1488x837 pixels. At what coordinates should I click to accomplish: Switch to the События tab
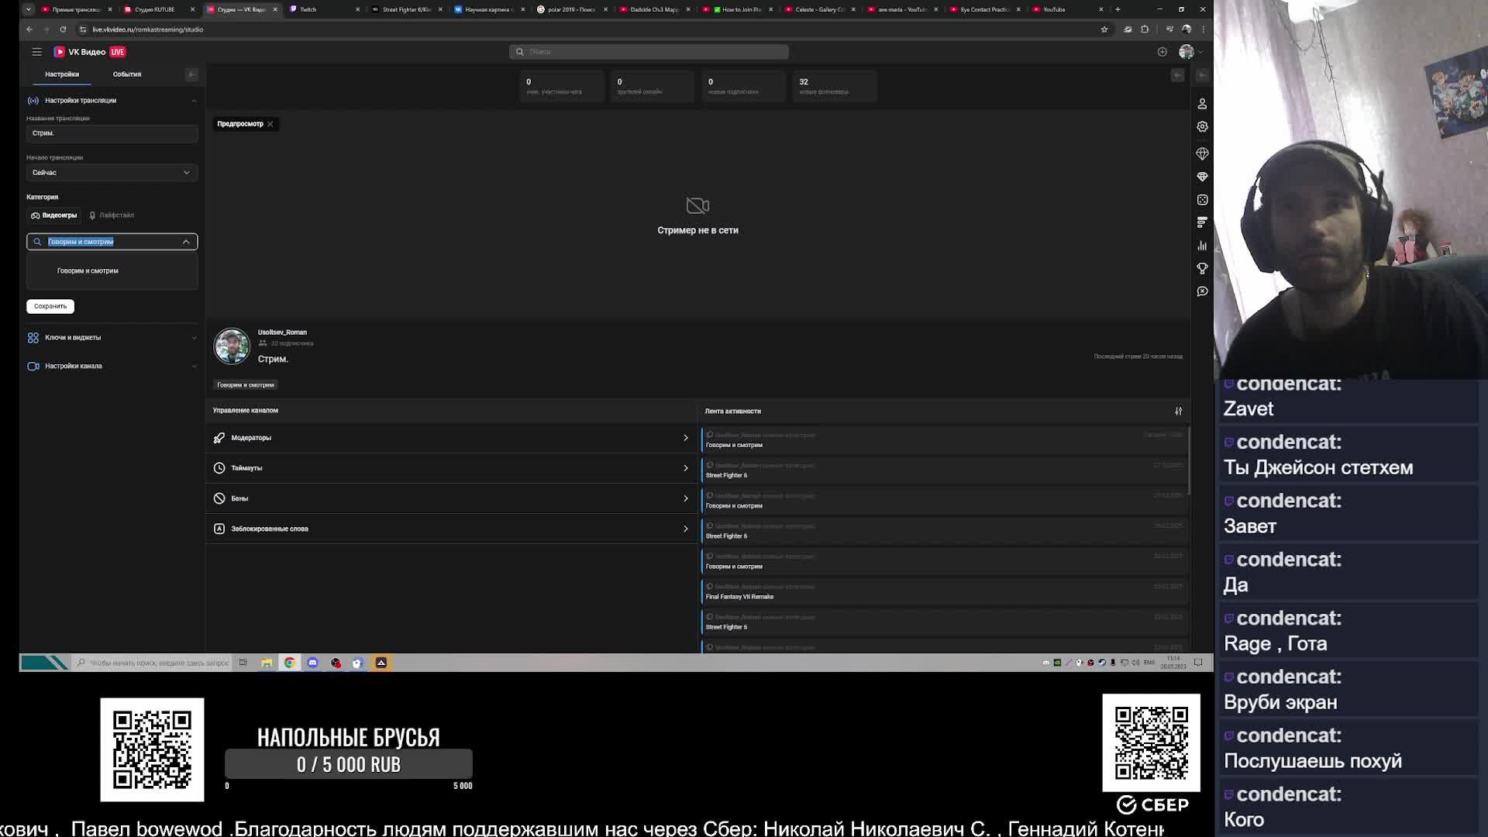127,74
